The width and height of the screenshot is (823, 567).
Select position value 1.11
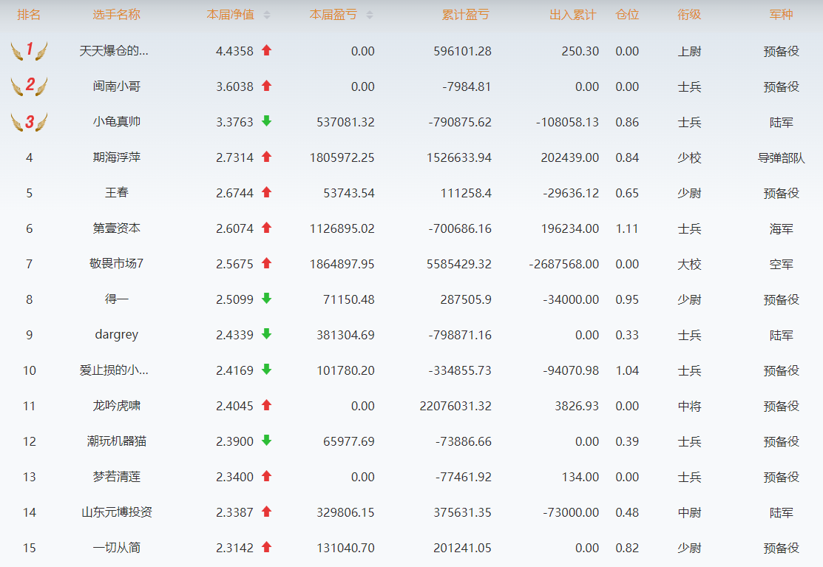pos(627,228)
